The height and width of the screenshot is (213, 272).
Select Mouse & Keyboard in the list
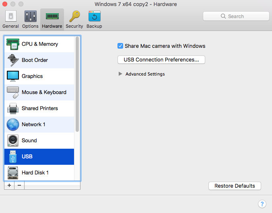[x=39, y=92]
